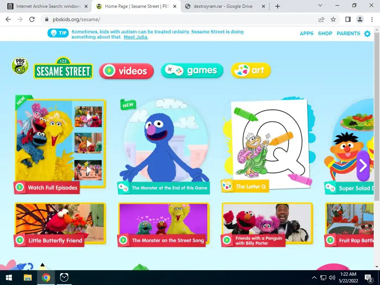Open the games section button
The image size is (380, 285).
[x=192, y=71]
